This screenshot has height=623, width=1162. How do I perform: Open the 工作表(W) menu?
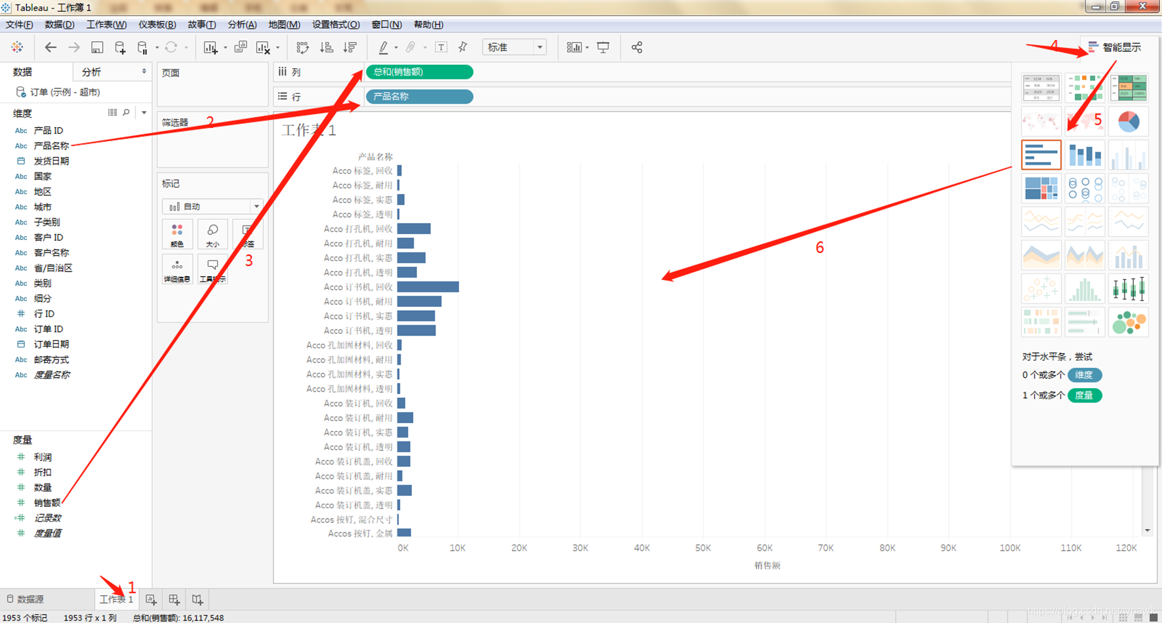point(106,24)
